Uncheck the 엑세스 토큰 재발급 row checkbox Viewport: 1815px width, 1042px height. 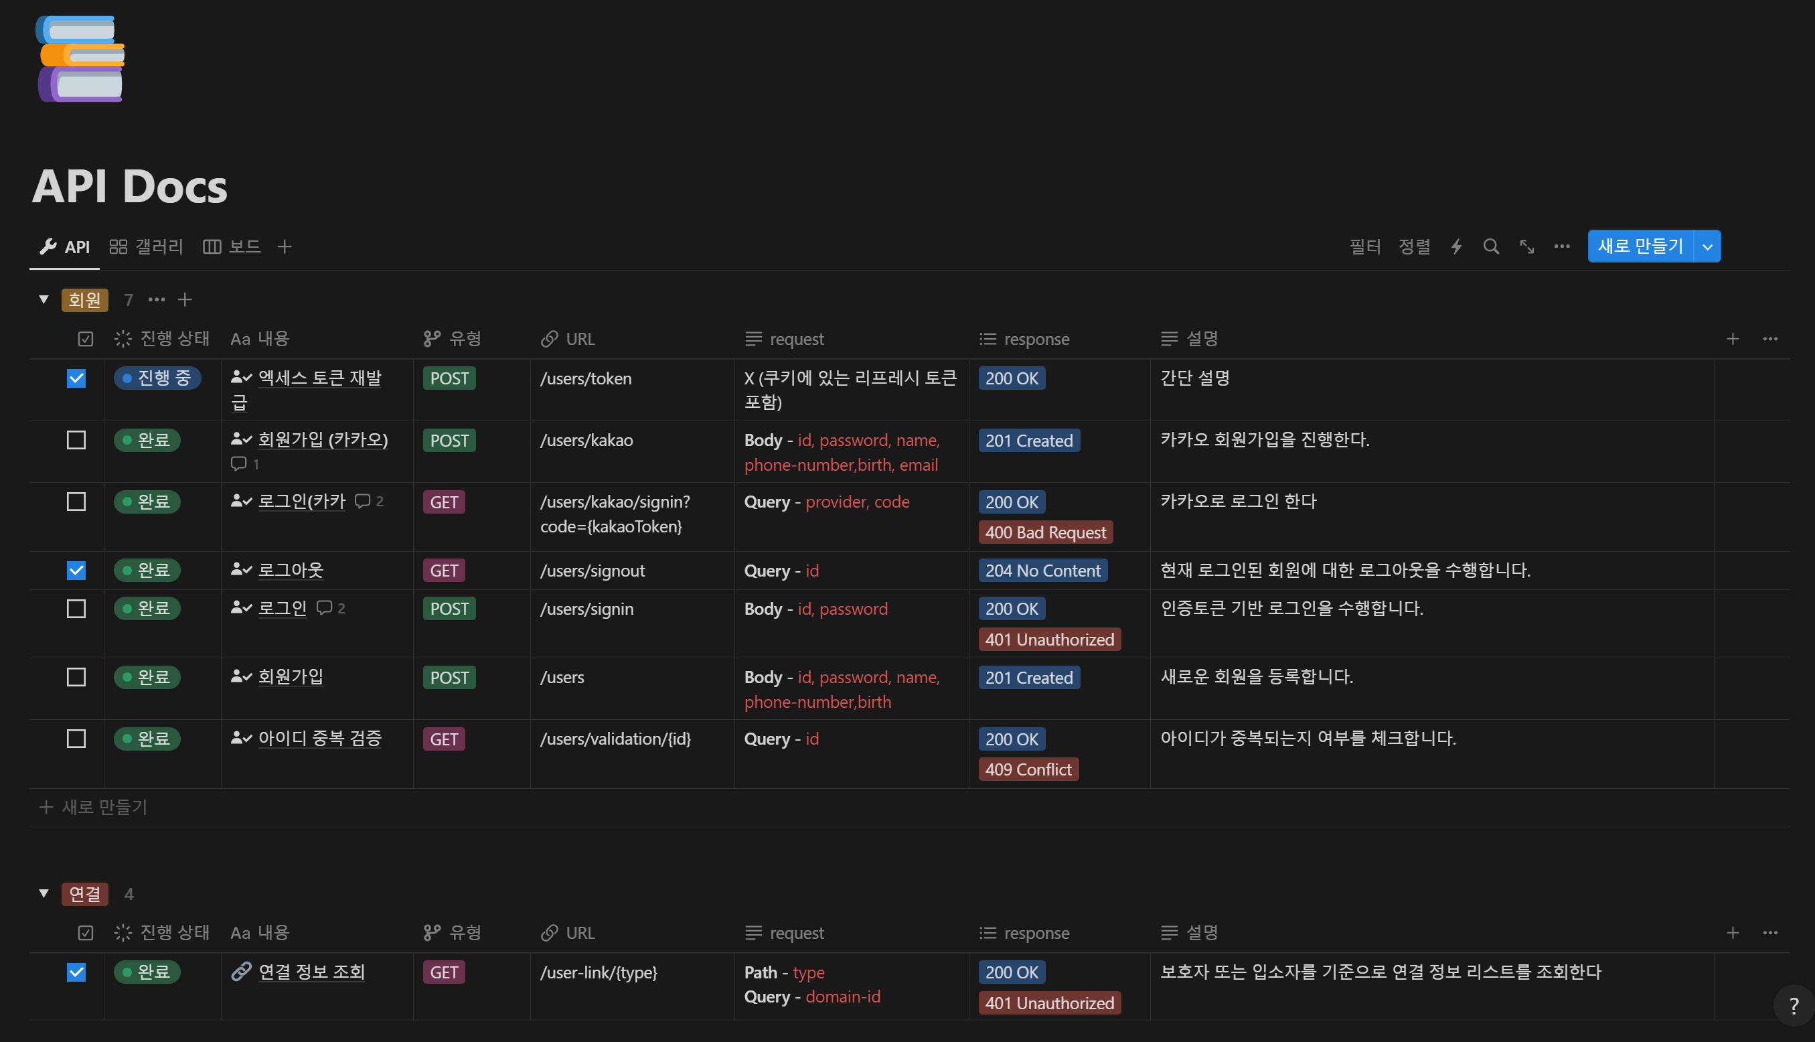(76, 378)
